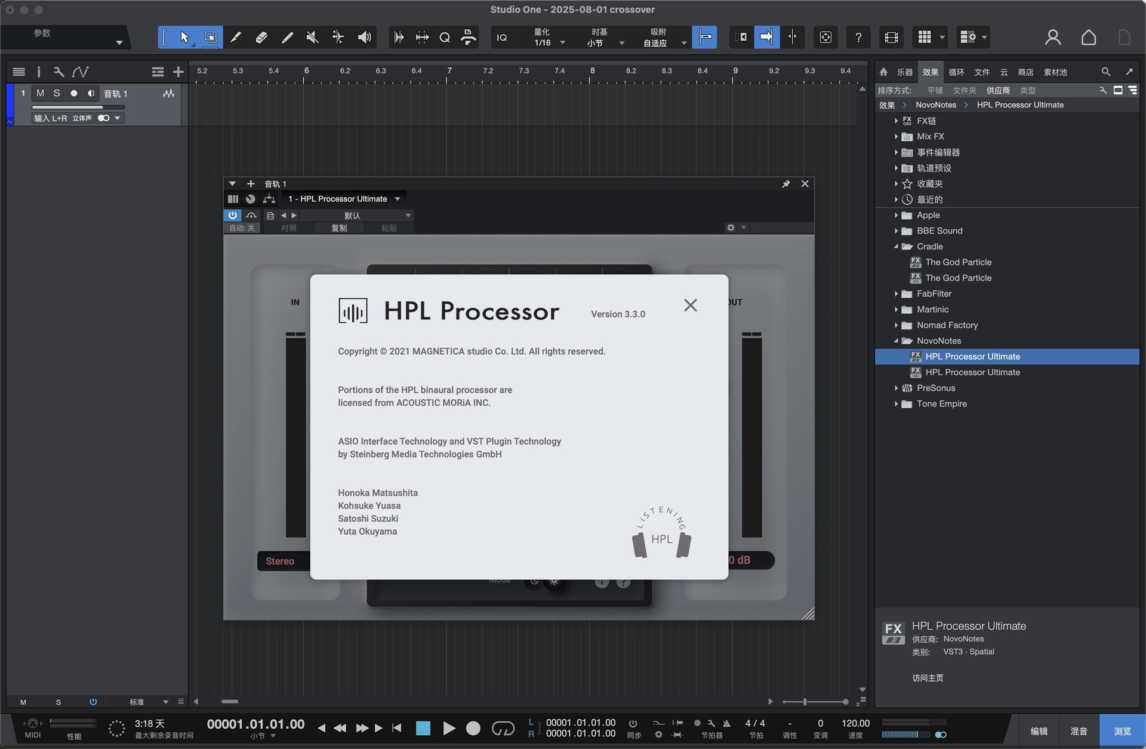
Task: Mute track 1 with M button
Action: (40, 93)
